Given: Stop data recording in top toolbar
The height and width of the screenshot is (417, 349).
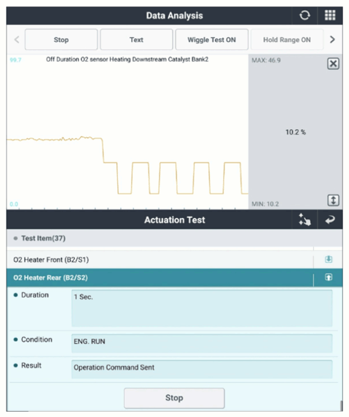Looking at the screenshot, I should pos(61,39).
